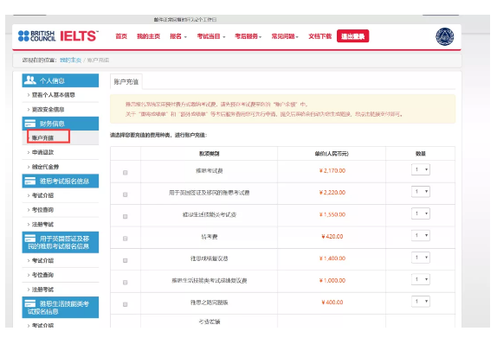This screenshot has width=497, height=344.
Task: Tick the checkbox for the ¥2,170.00 row
Action: 126,173
